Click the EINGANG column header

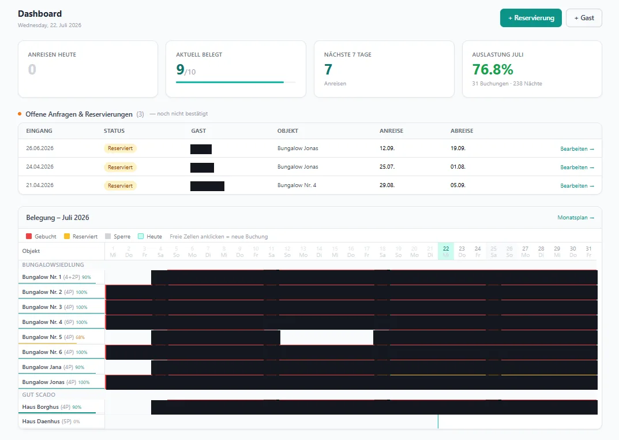coord(39,130)
